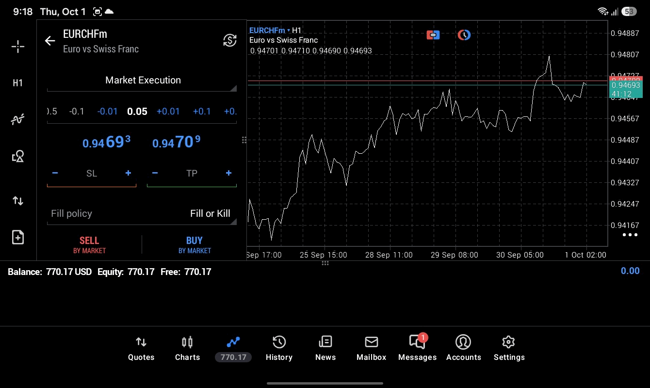Increase volume by 0.1
The height and width of the screenshot is (388, 650).
tap(202, 112)
